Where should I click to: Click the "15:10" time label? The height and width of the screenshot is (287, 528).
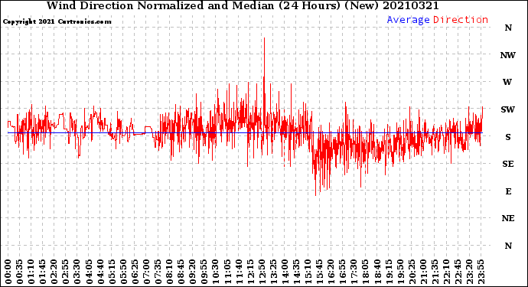point(309,272)
